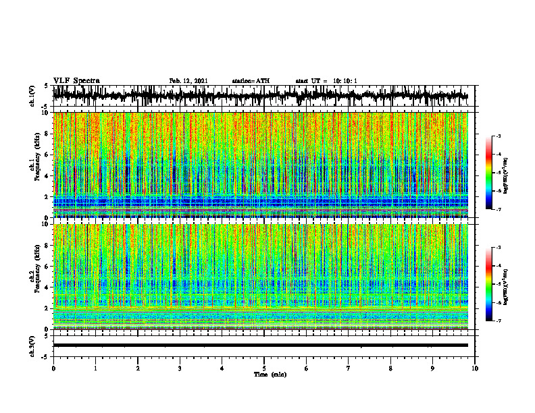Select the ch.1 "Frequency (kHz)" axis label
This screenshot has width=535, height=413.
tap(37, 156)
